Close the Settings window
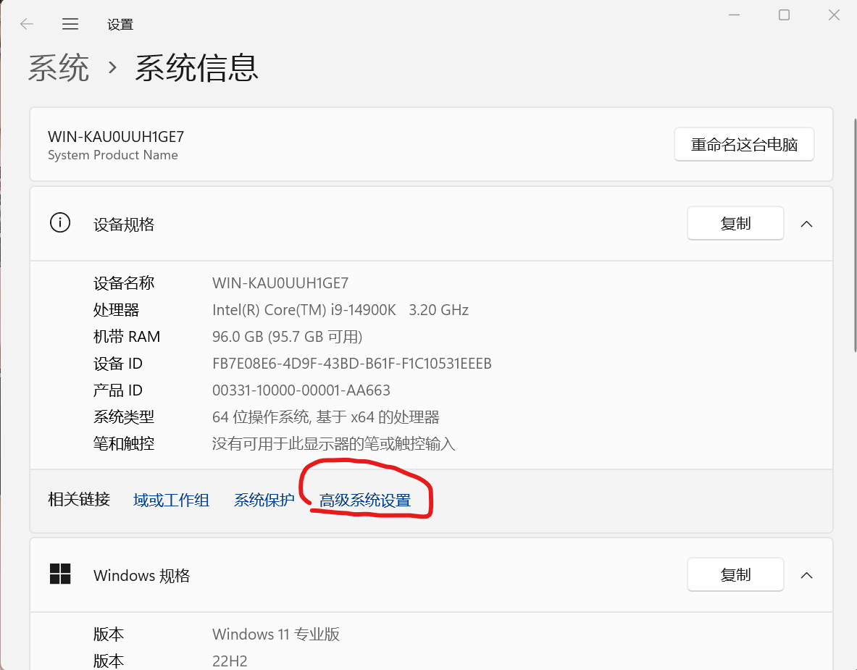Screen dimensions: 857x670 point(834,14)
